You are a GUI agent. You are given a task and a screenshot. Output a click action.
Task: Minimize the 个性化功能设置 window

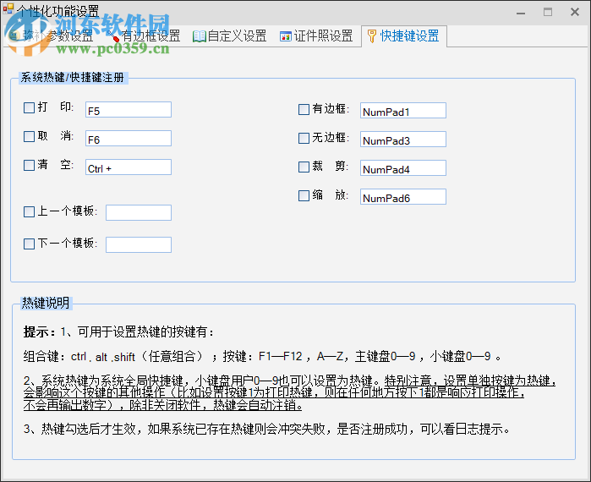click(521, 13)
